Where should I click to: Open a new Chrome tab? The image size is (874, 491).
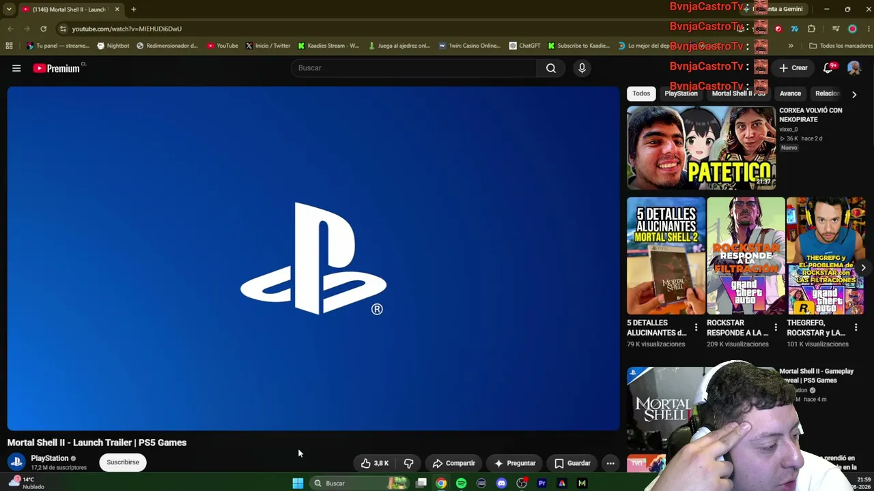[x=133, y=10]
